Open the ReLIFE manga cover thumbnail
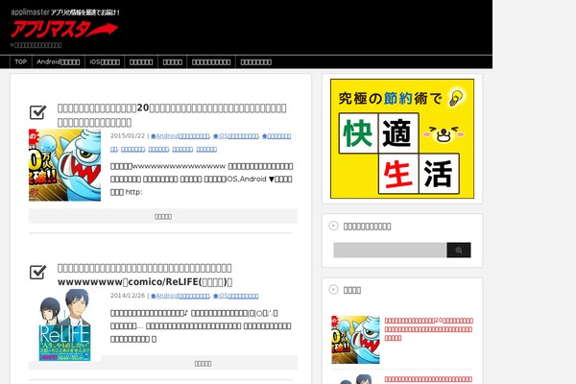Image resolution: width=576 pixels, height=384 pixels. click(x=64, y=324)
